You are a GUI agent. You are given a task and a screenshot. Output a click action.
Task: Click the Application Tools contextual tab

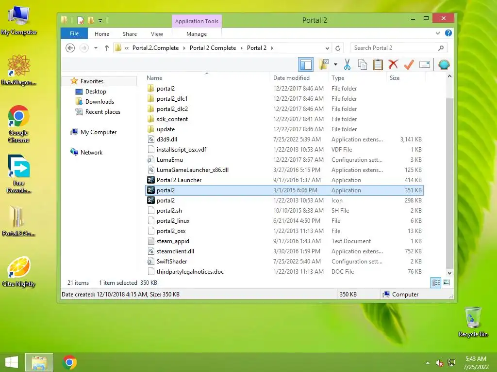(197, 21)
